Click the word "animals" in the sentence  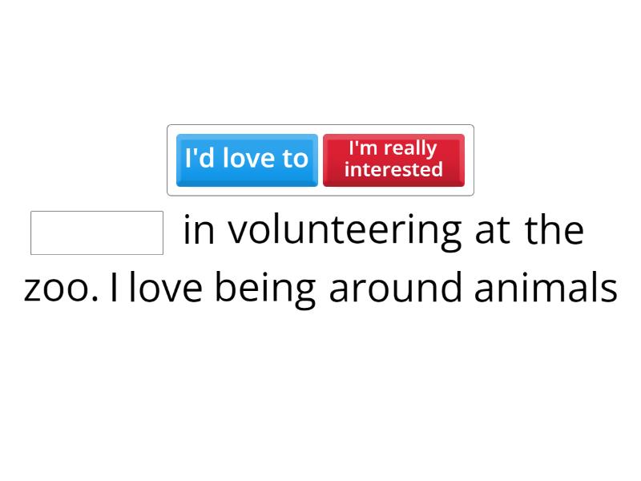[546, 289]
